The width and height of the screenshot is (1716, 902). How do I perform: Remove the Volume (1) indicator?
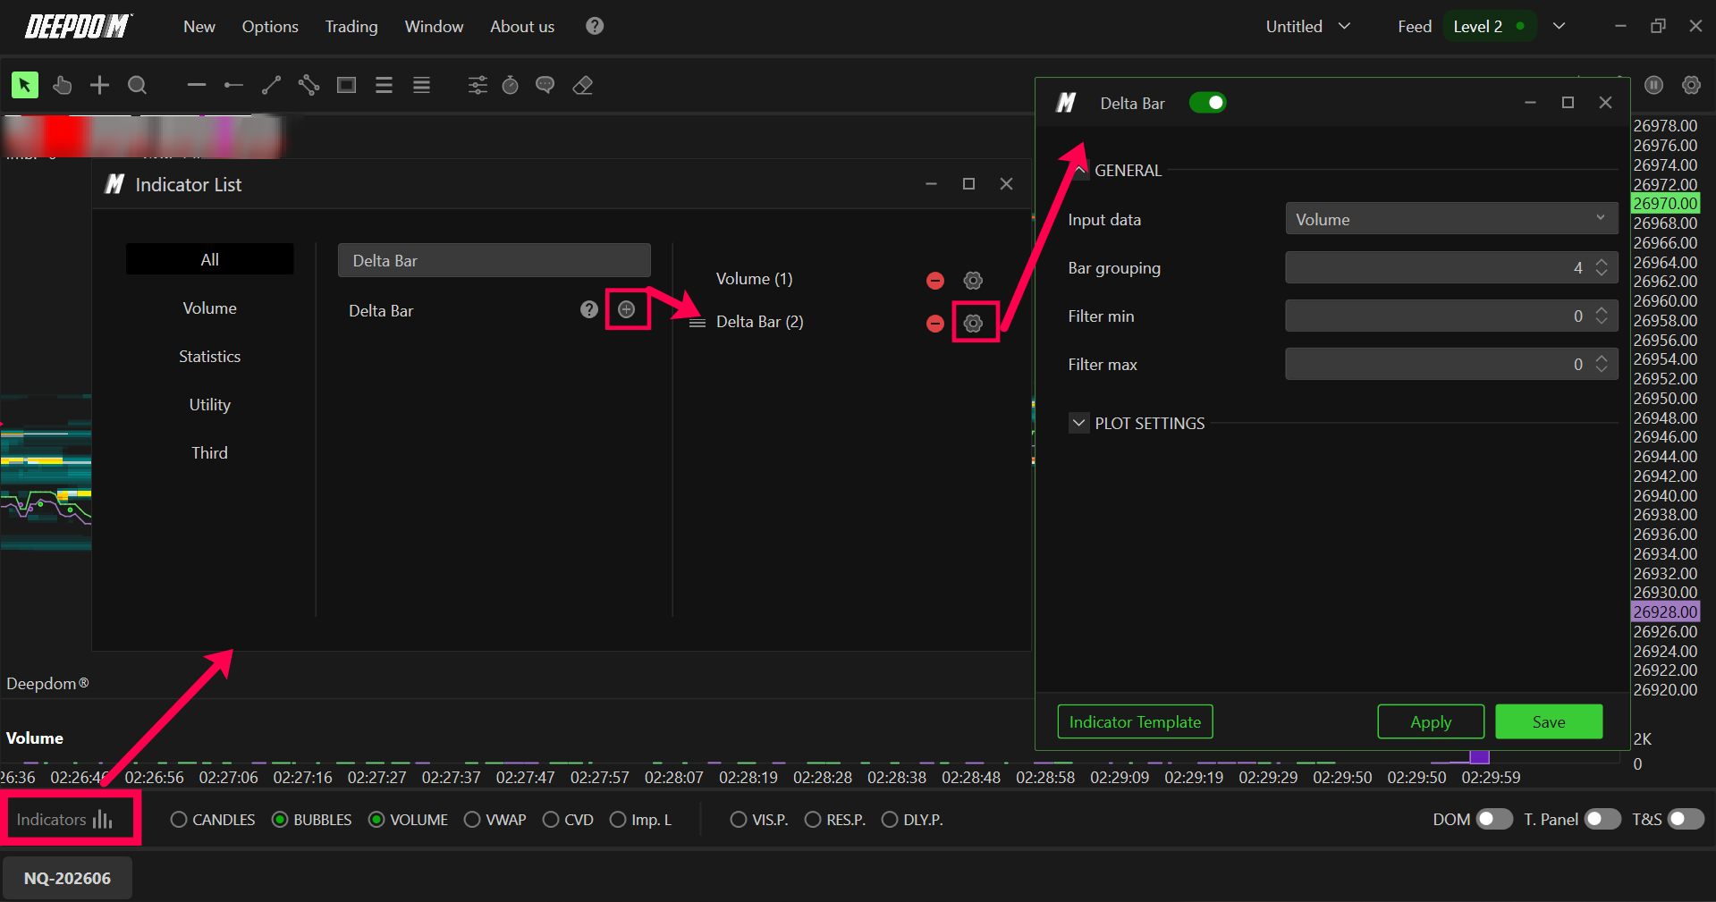point(935,281)
